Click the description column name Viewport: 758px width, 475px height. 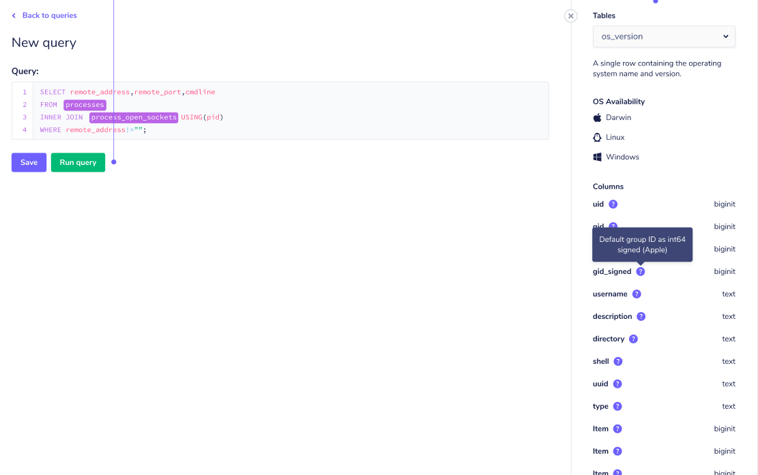point(612,317)
